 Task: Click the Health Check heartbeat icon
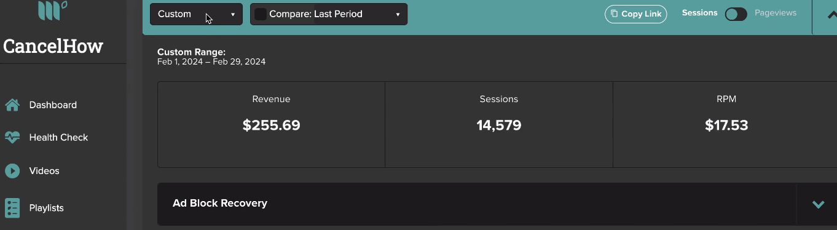(x=12, y=138)
